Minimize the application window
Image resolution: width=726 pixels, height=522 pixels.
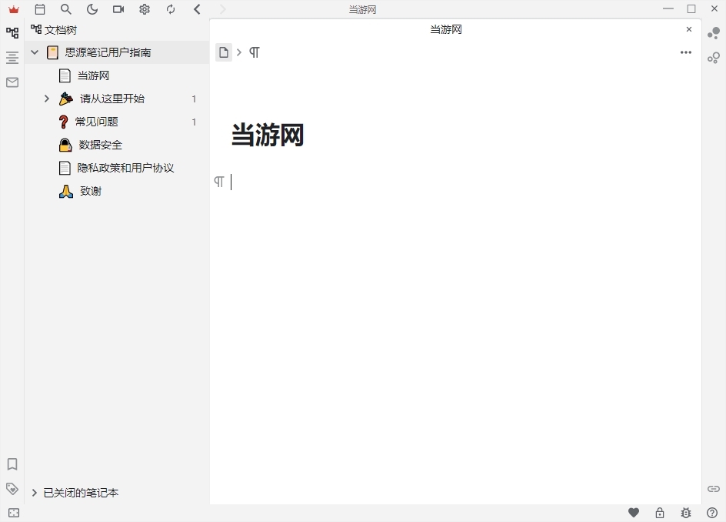click(668, 8)
